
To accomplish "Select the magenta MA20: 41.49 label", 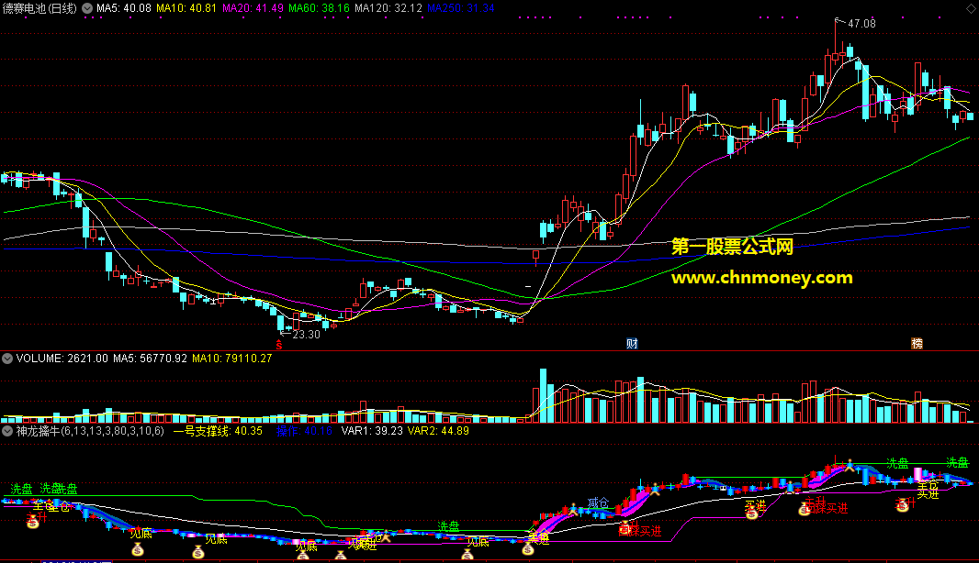I will (x=253, y=8).
